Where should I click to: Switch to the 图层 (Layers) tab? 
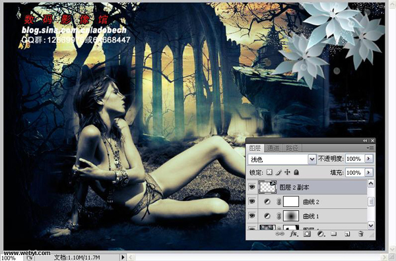[255, 148]
